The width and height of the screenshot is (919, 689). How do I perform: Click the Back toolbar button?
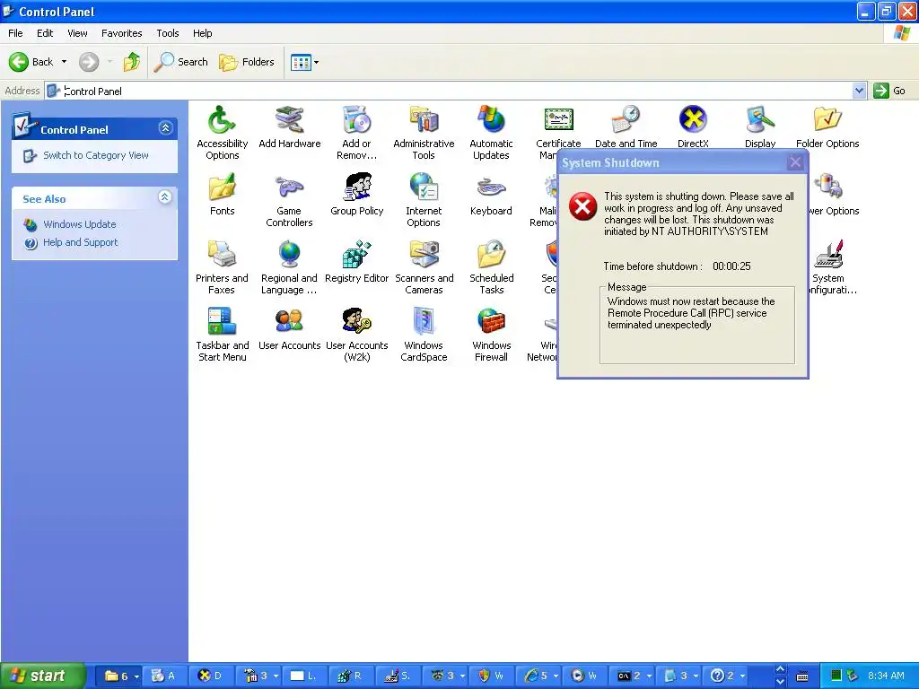[x=31, y=62]
